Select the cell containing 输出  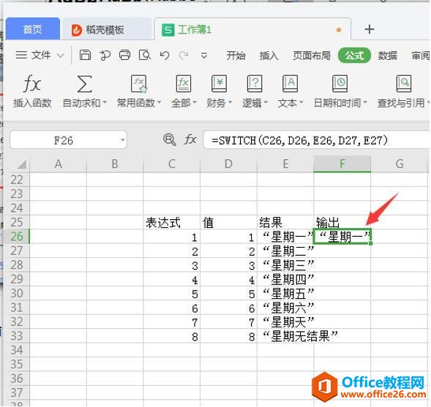click(342, 222)
